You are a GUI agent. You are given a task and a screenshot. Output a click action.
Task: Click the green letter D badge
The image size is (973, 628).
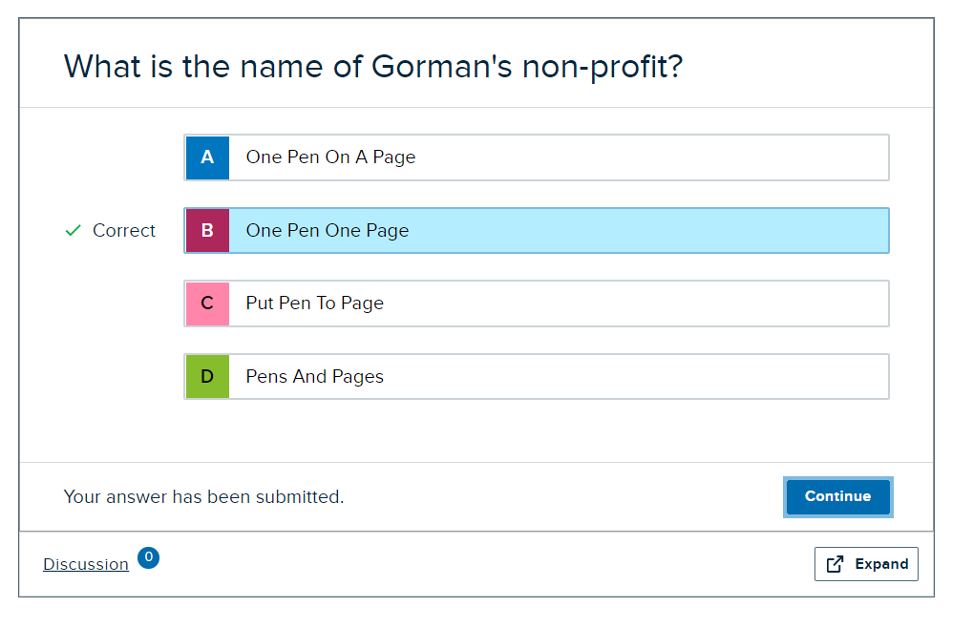[x=207, y=377]
